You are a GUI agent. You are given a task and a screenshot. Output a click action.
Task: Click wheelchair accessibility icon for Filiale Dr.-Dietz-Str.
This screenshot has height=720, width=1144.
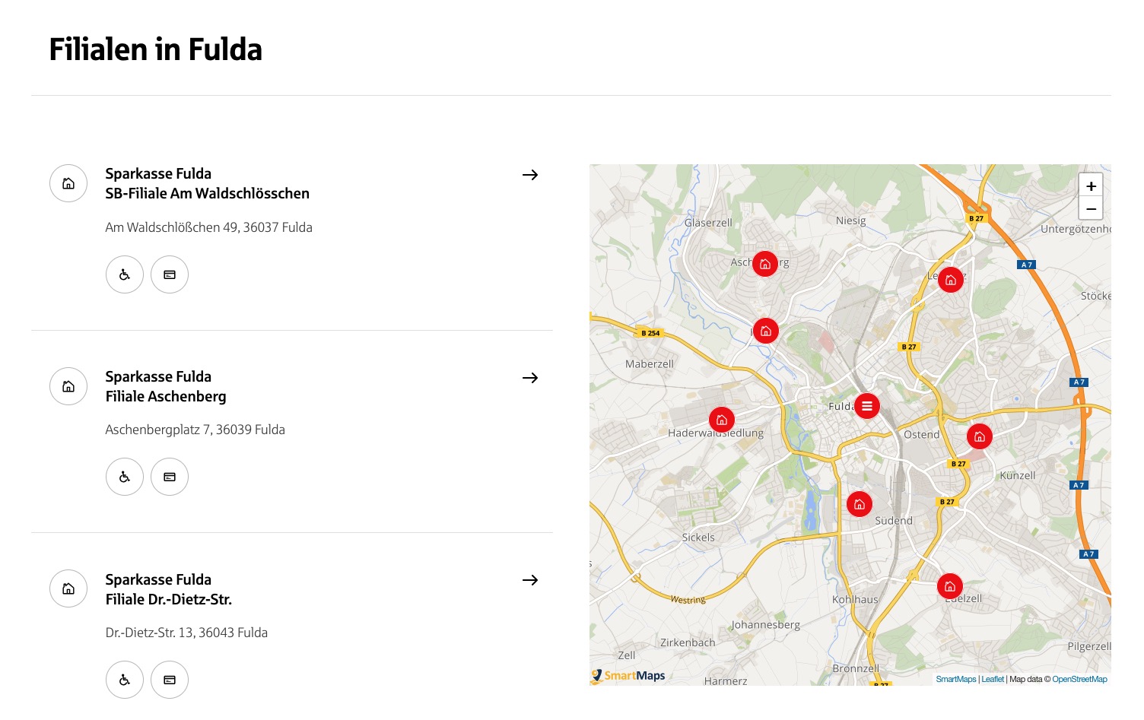(125, 680)
